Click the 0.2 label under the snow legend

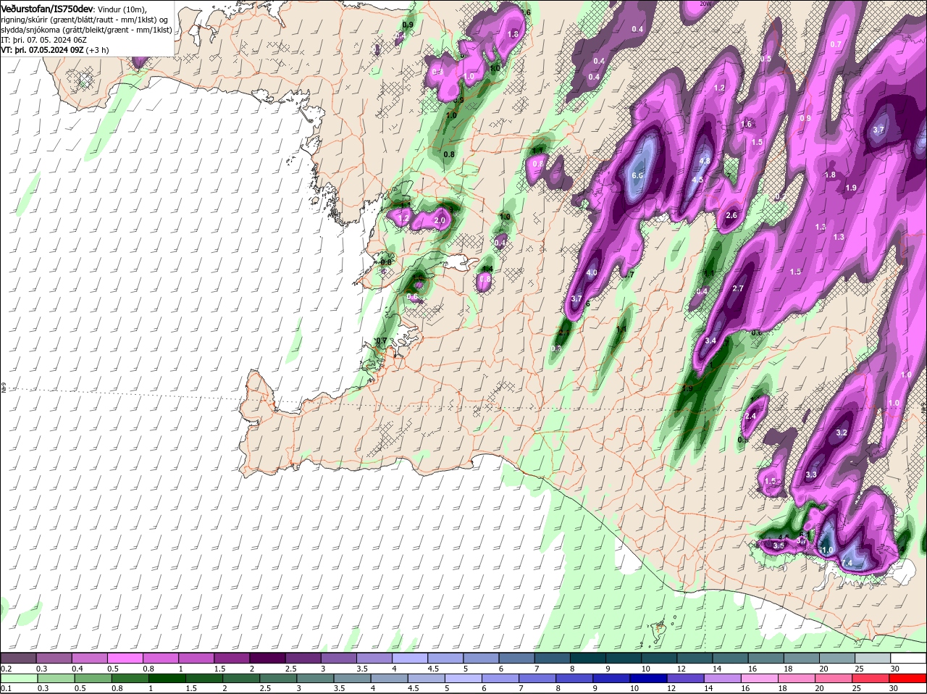[6, 668]
